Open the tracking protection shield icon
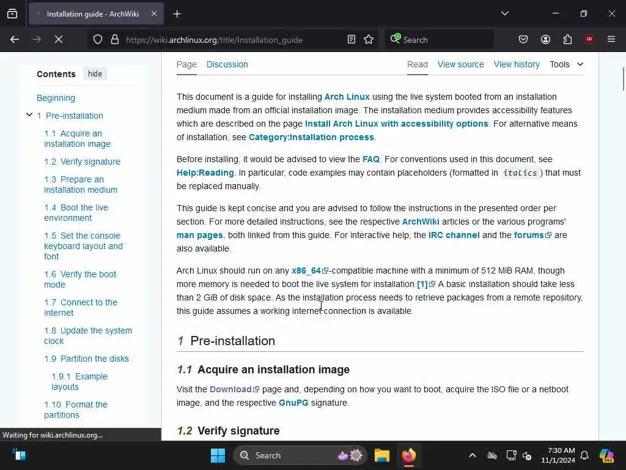This screenshot has width=626, height=470. (98, 40)
